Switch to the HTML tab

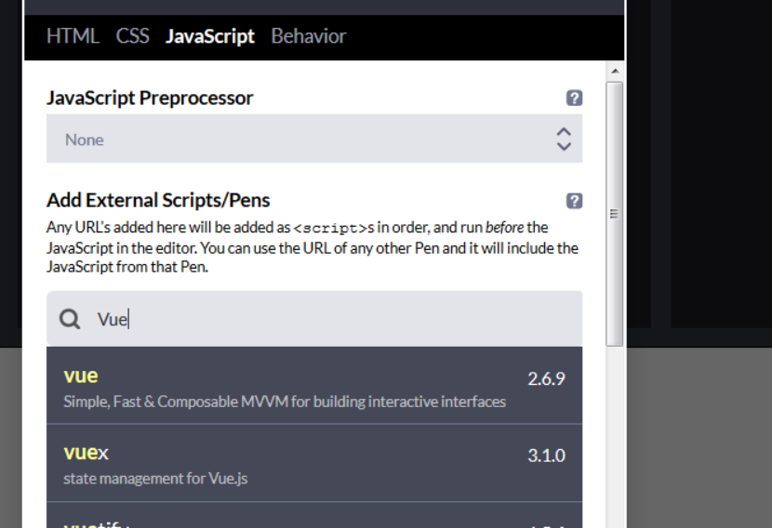(73, 36)
